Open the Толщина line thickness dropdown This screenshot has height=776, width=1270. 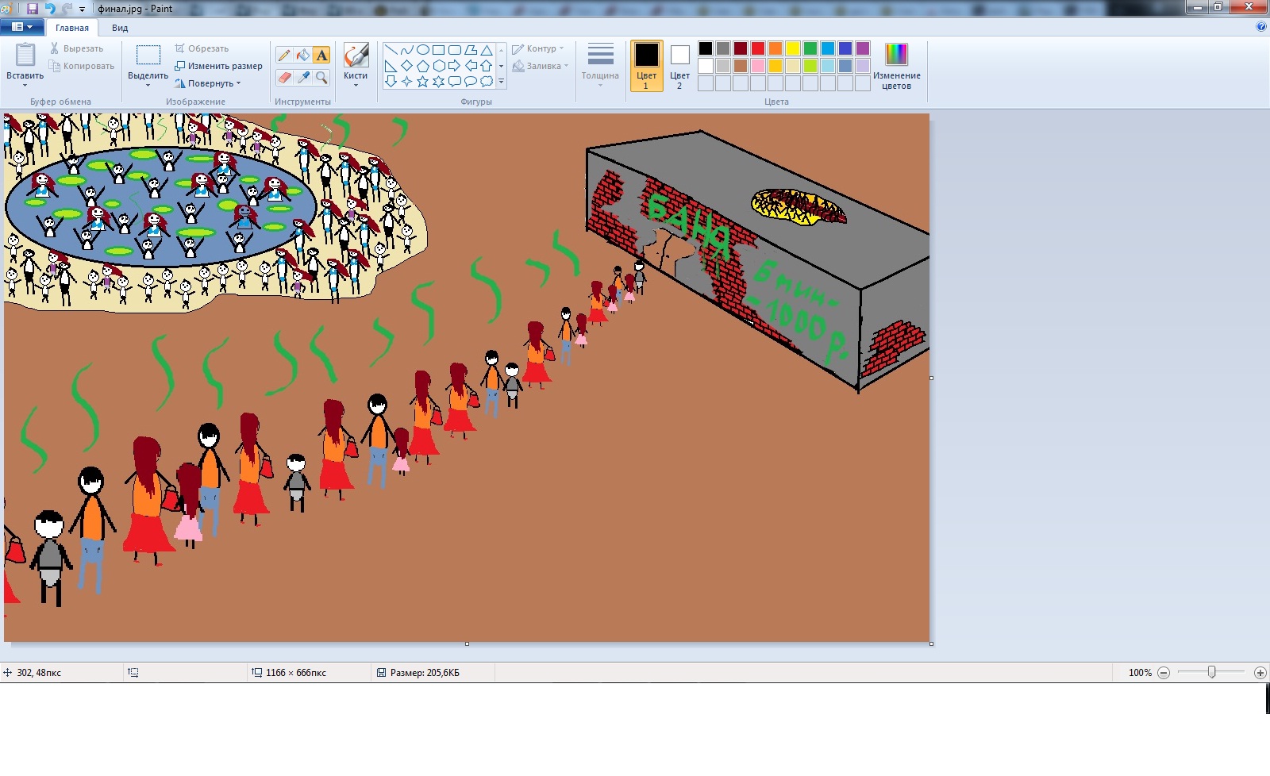pos(600,63)
